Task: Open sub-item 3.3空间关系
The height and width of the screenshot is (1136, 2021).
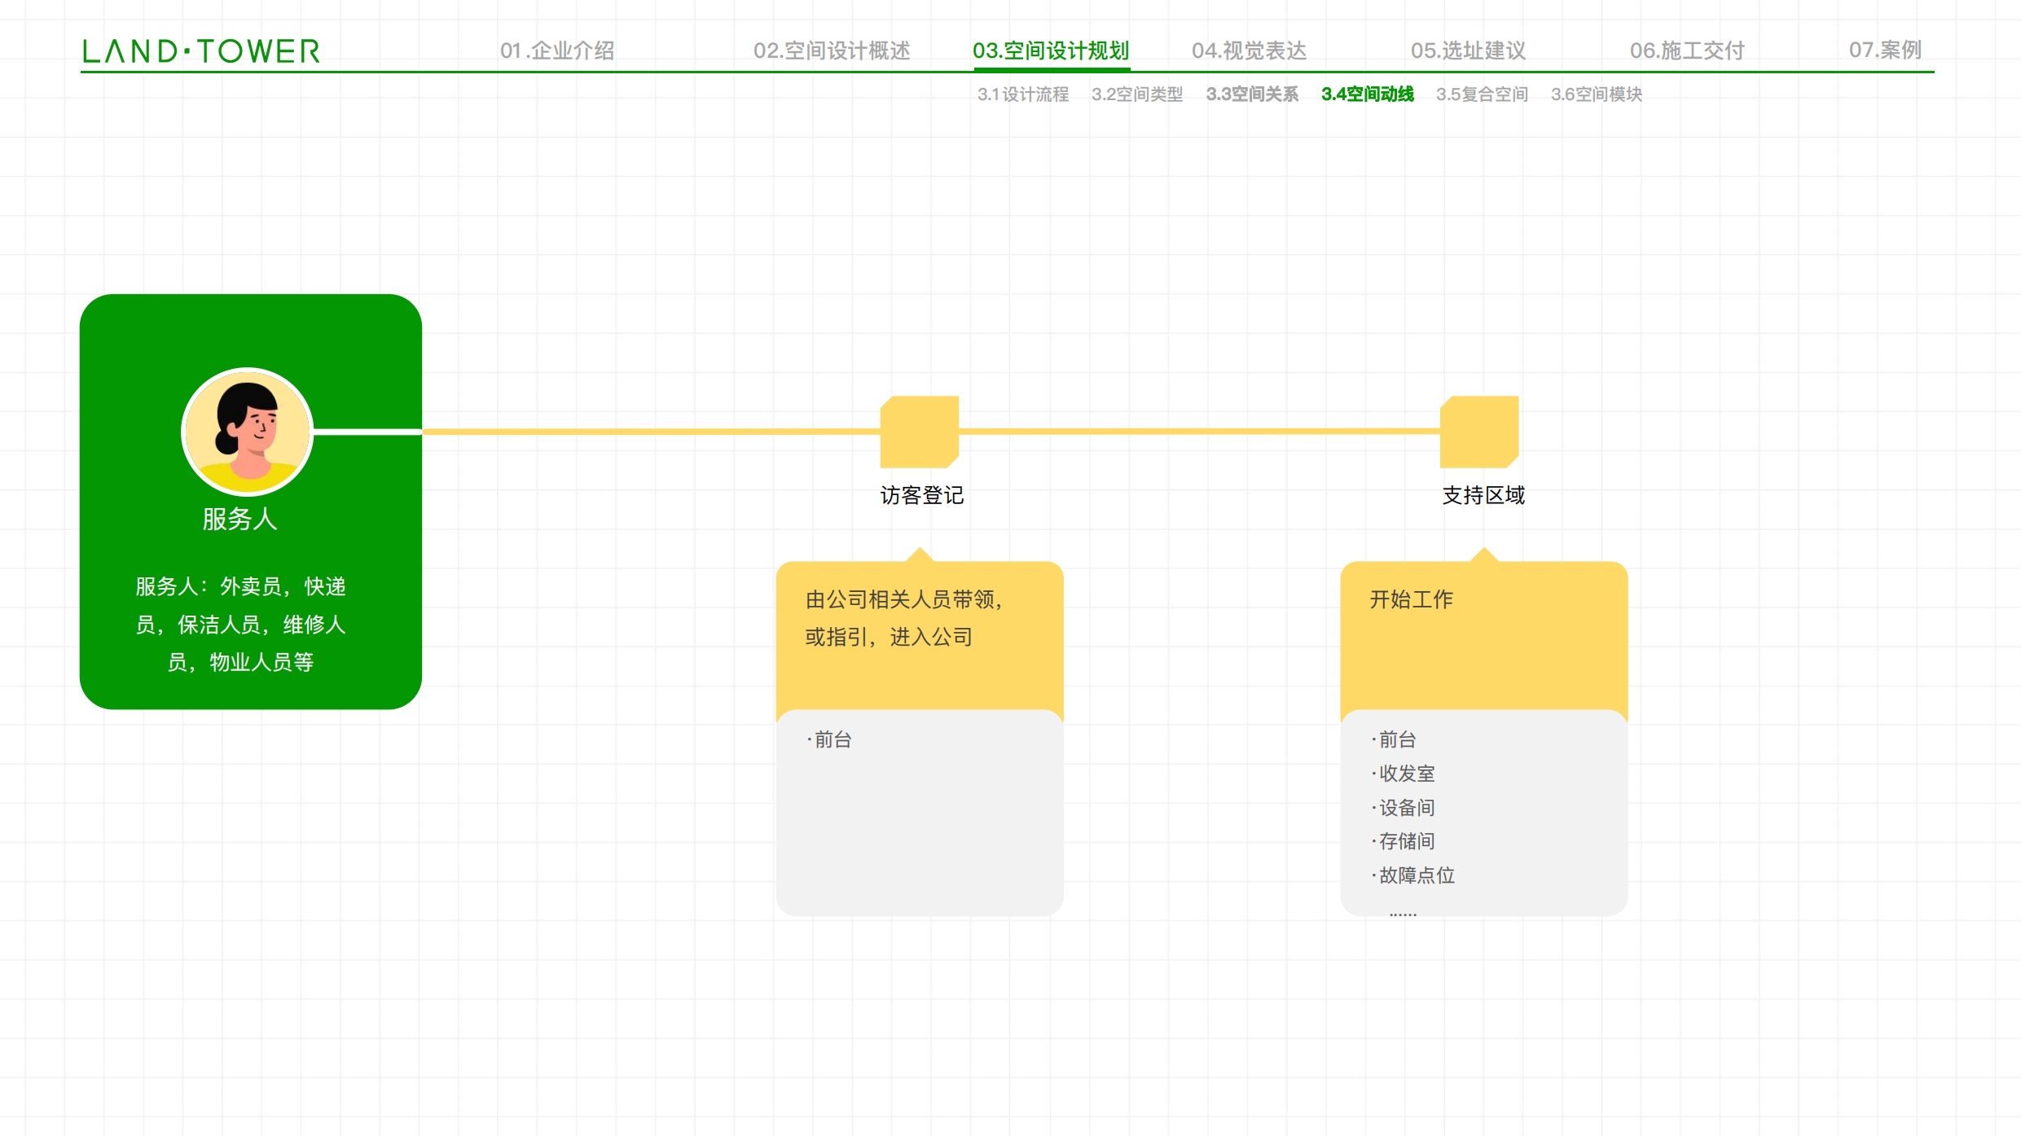Action: click(x=1252, y=94)
